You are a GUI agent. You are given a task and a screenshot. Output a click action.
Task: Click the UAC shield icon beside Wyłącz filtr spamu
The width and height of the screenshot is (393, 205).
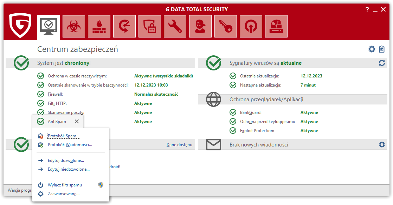click(101, 185)
